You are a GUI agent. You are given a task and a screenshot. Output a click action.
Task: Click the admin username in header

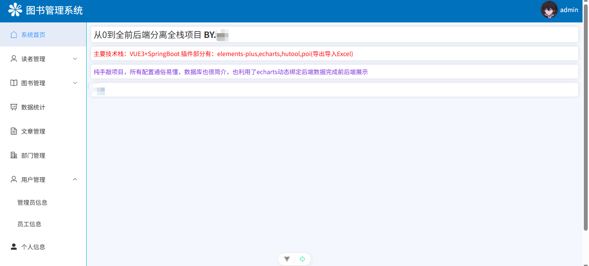(569, 10)
